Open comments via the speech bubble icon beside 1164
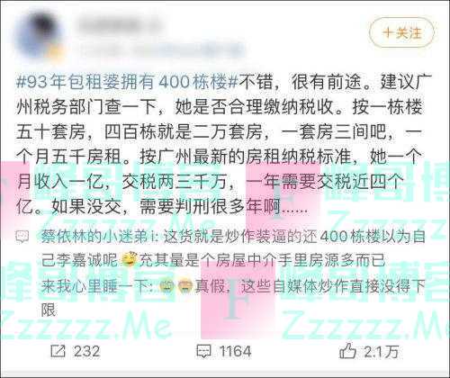The image size is (450, 378). (204, 351)
